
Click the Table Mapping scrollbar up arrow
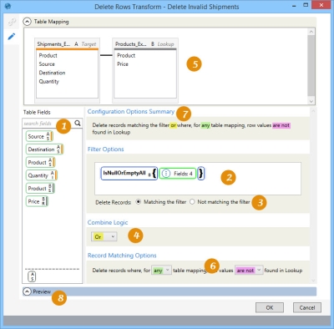click(311, 32)
